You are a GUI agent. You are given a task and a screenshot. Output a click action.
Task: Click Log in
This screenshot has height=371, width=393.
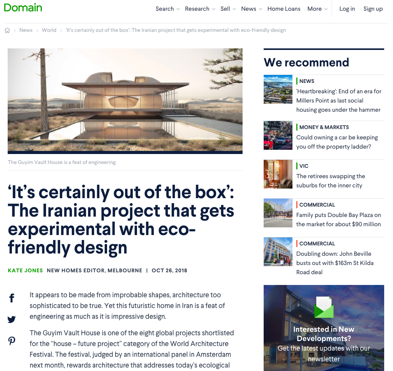347,9
